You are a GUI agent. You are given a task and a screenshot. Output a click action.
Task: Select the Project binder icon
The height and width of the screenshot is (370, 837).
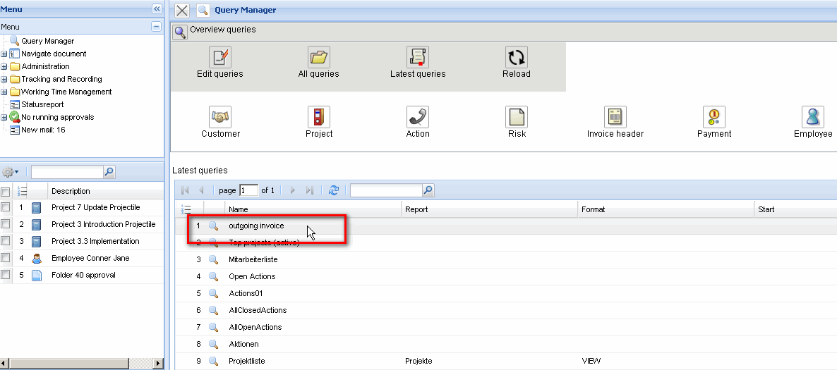319,117
